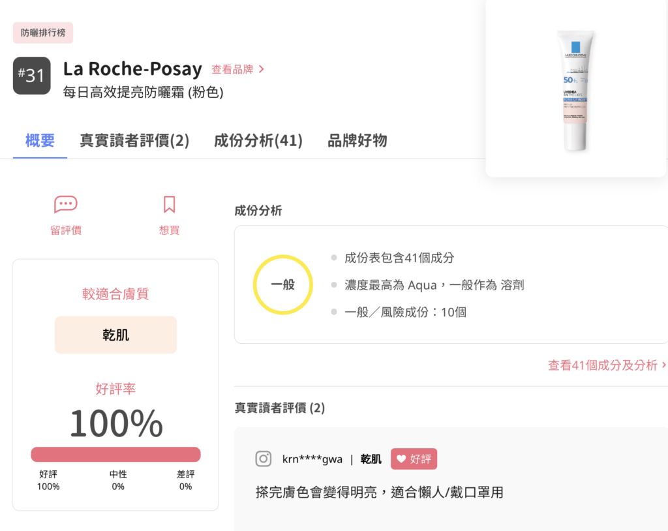Open the 查看41個成分及分析 link
Image resolution: width=668 pixels, height=531 pixels.
pos(603,366)
